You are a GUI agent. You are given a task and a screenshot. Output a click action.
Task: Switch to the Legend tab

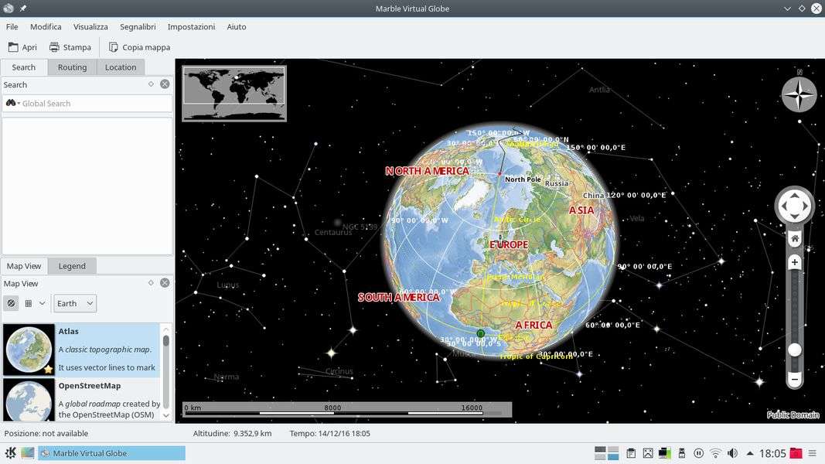tap(72, 266)
